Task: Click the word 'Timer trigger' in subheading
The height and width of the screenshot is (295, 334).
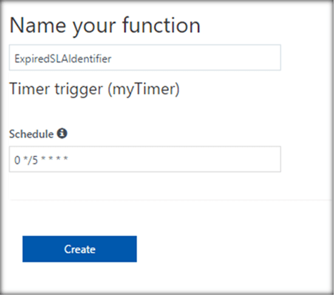Action: pos(56,89)
